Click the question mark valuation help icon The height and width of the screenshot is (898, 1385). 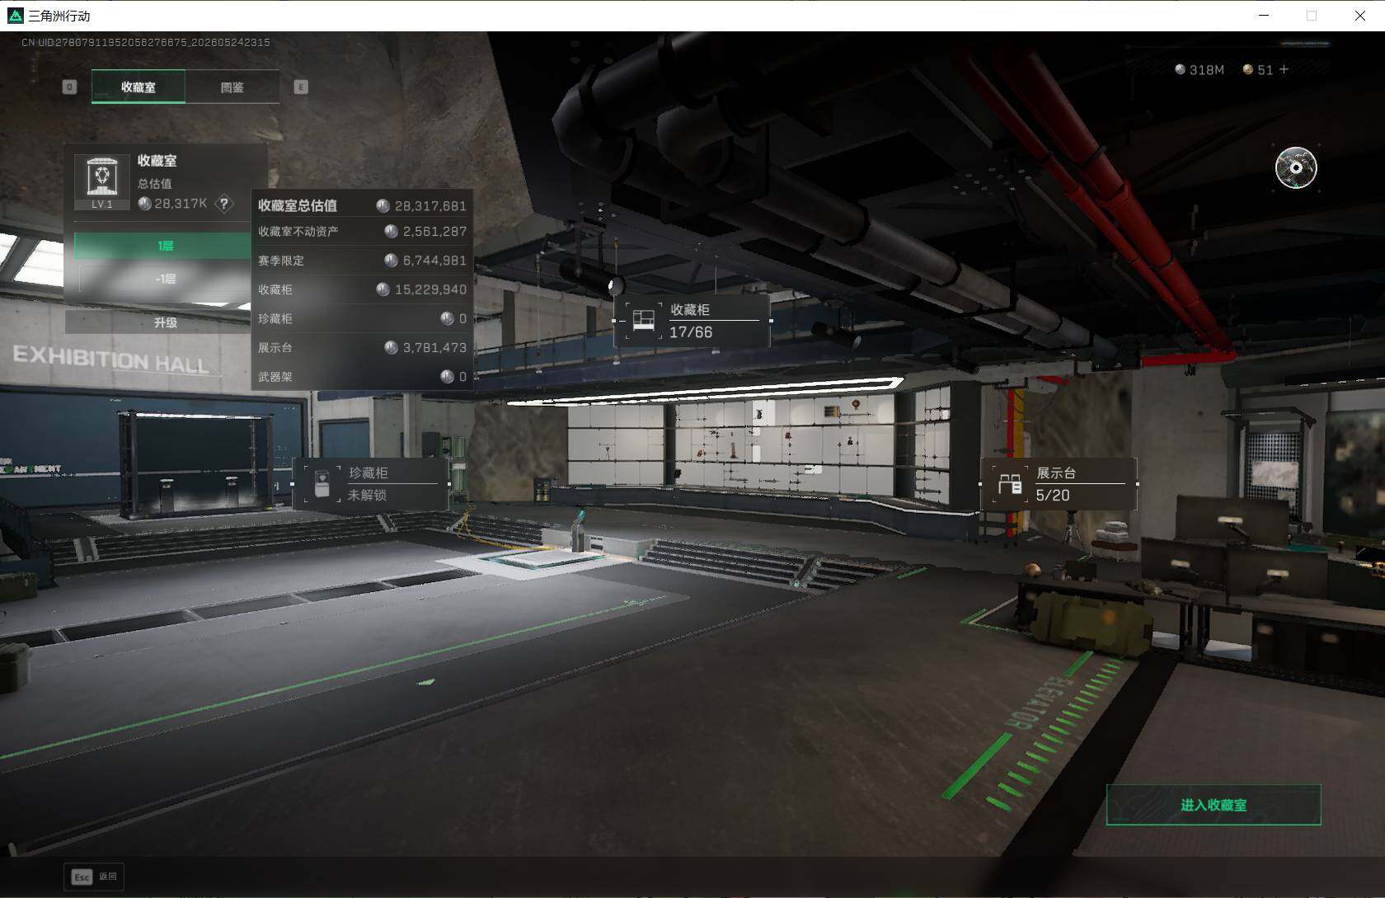[224, 204]
